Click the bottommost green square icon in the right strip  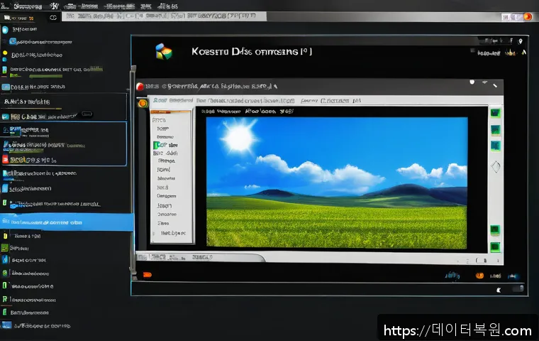pos(495,247)
